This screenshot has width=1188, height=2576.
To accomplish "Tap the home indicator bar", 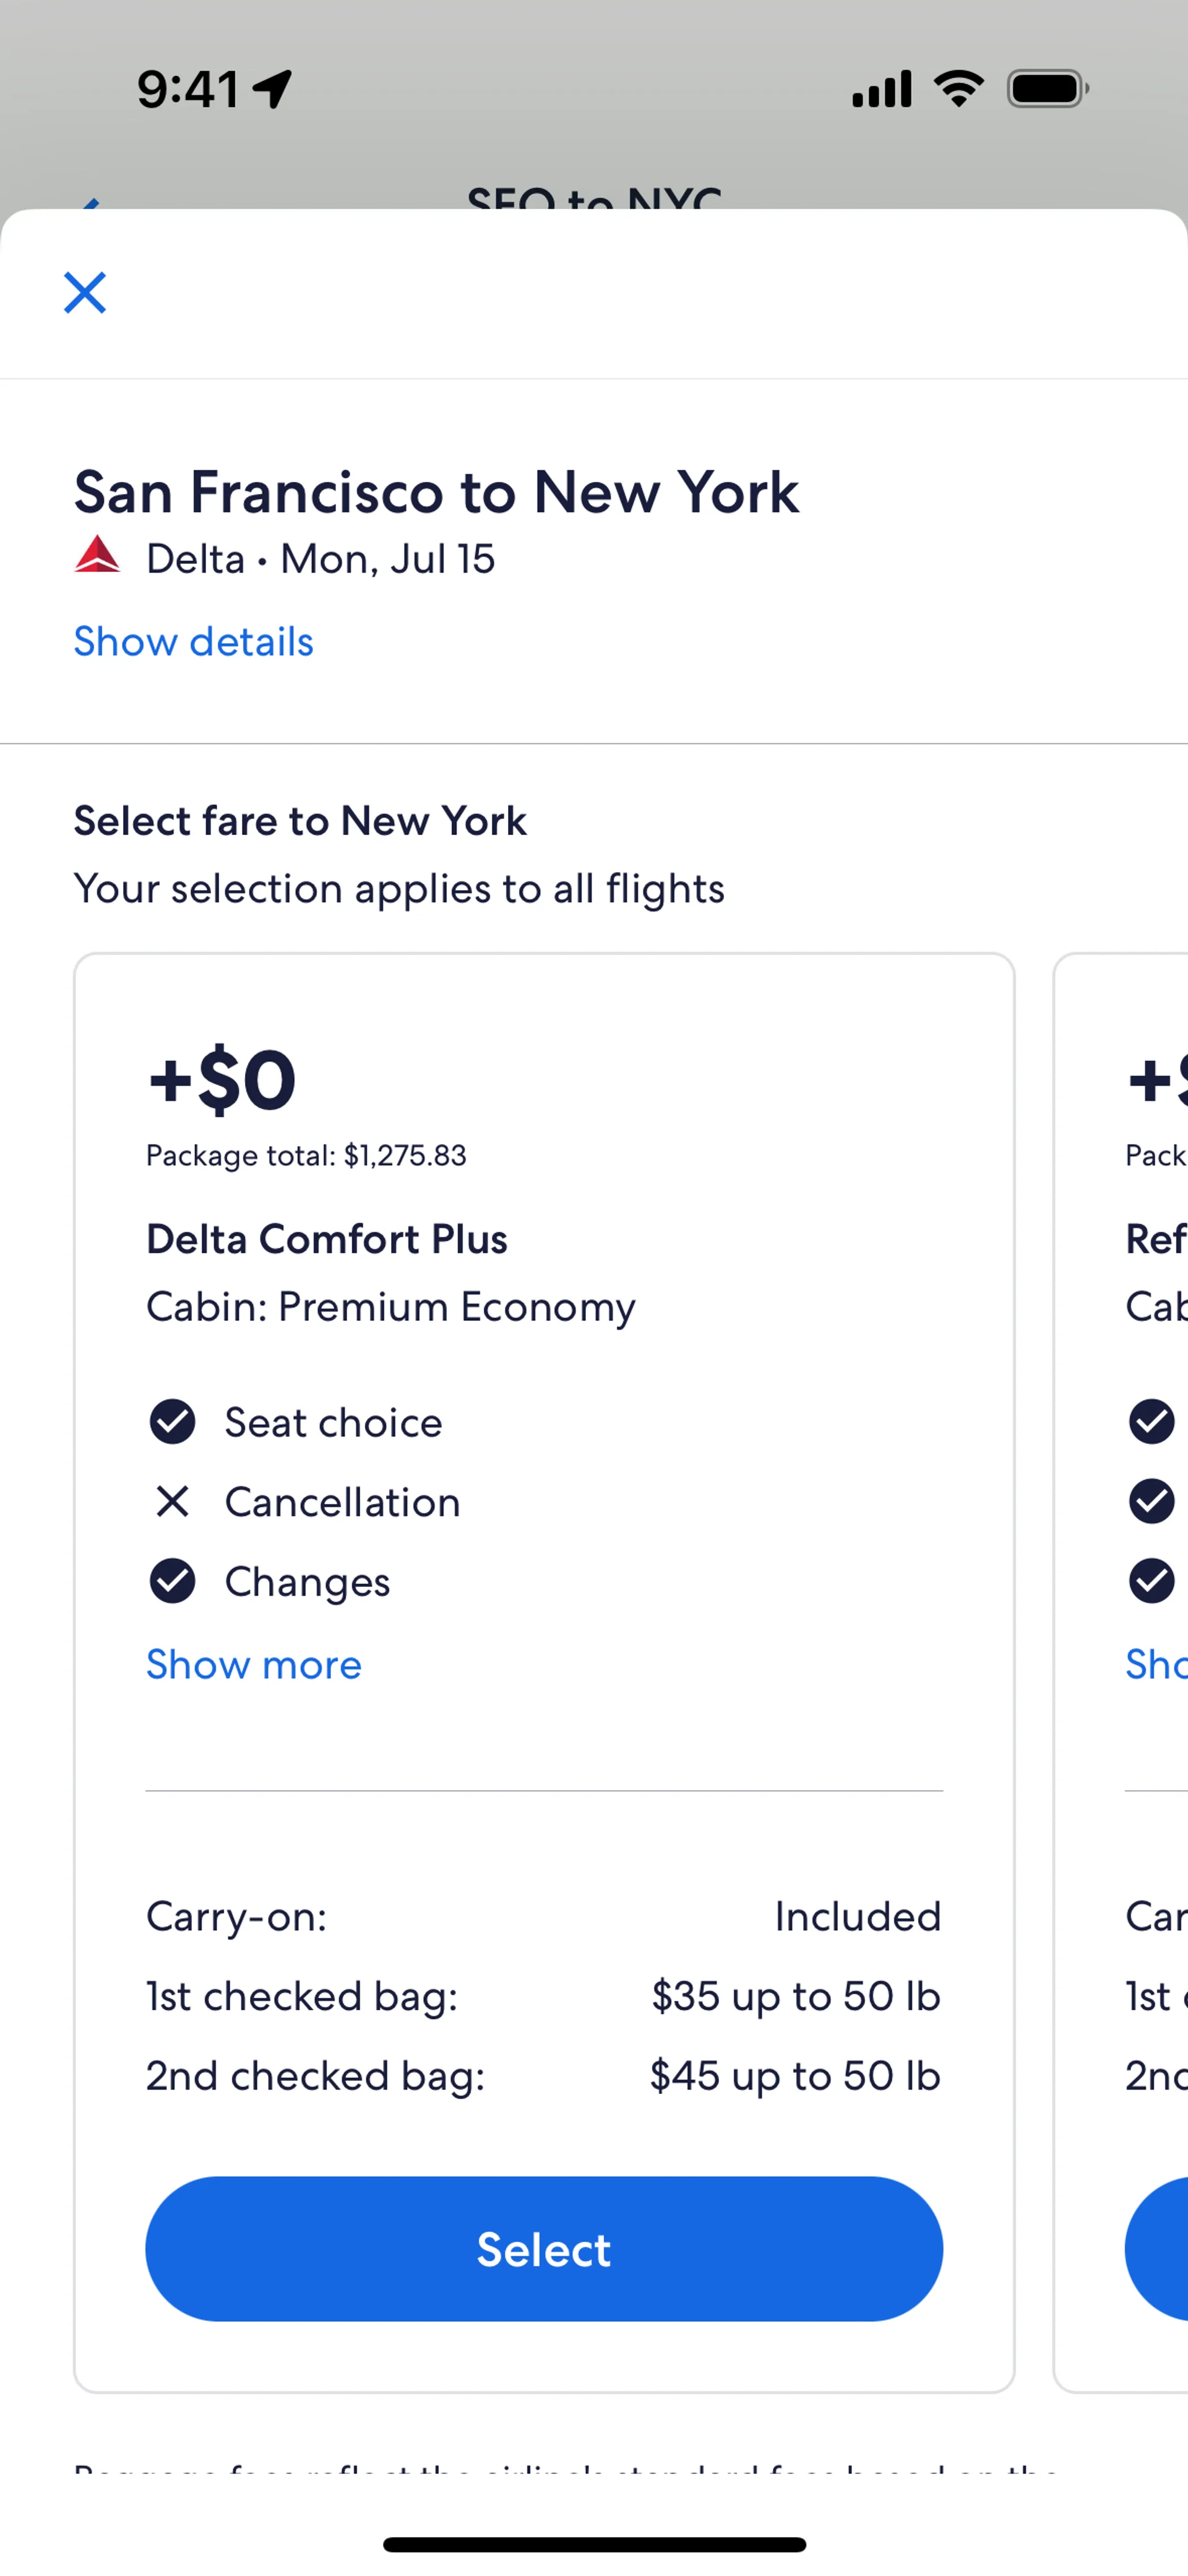I will click(594, 2544).
